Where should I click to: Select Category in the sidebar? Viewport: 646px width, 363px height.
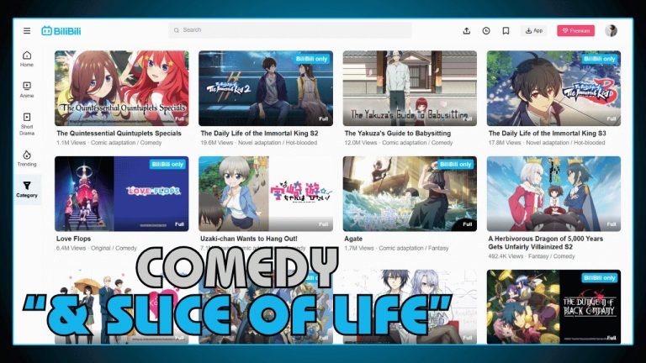(x=27, y=189)
